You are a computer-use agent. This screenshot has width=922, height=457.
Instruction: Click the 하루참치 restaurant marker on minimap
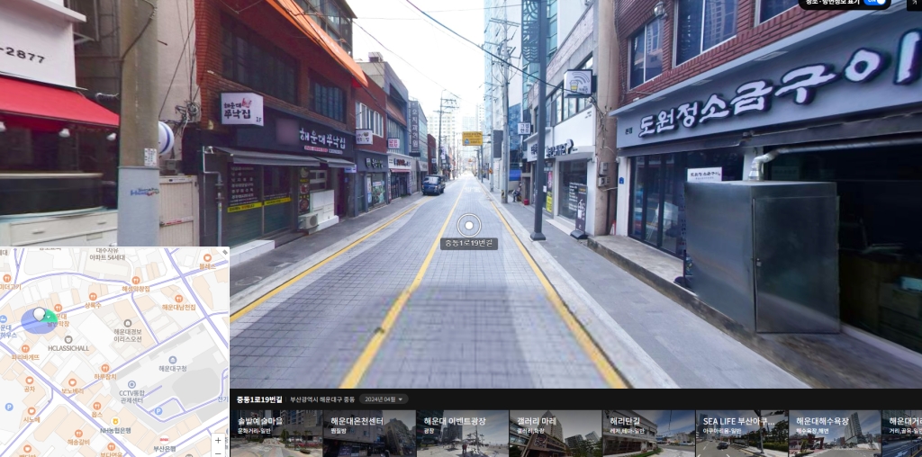105,369
